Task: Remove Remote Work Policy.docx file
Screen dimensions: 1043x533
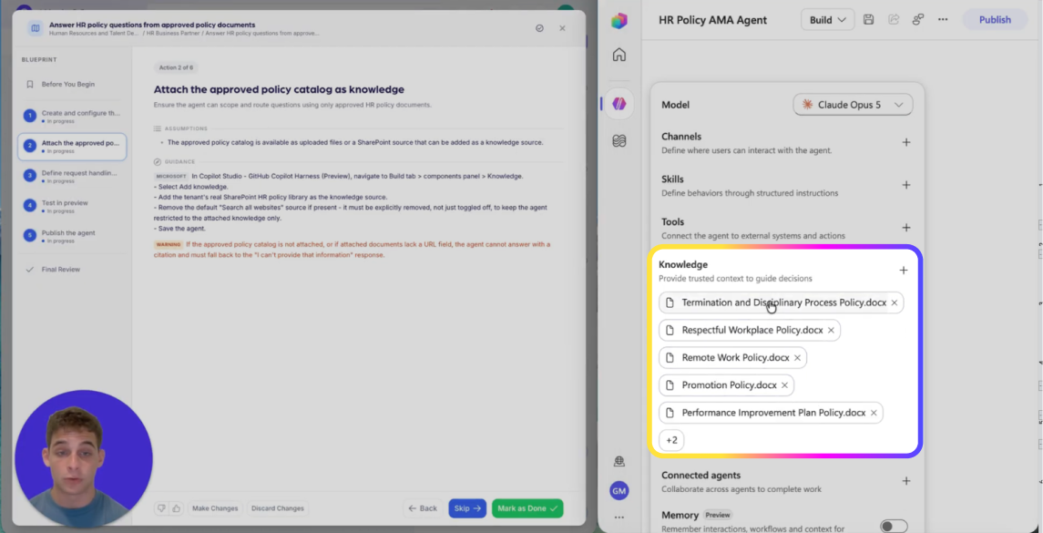Action: (797, 358)
